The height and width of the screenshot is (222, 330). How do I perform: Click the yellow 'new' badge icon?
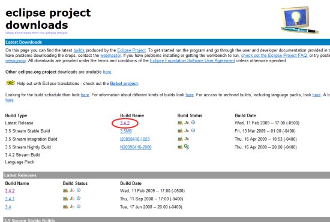pos(10,83)
